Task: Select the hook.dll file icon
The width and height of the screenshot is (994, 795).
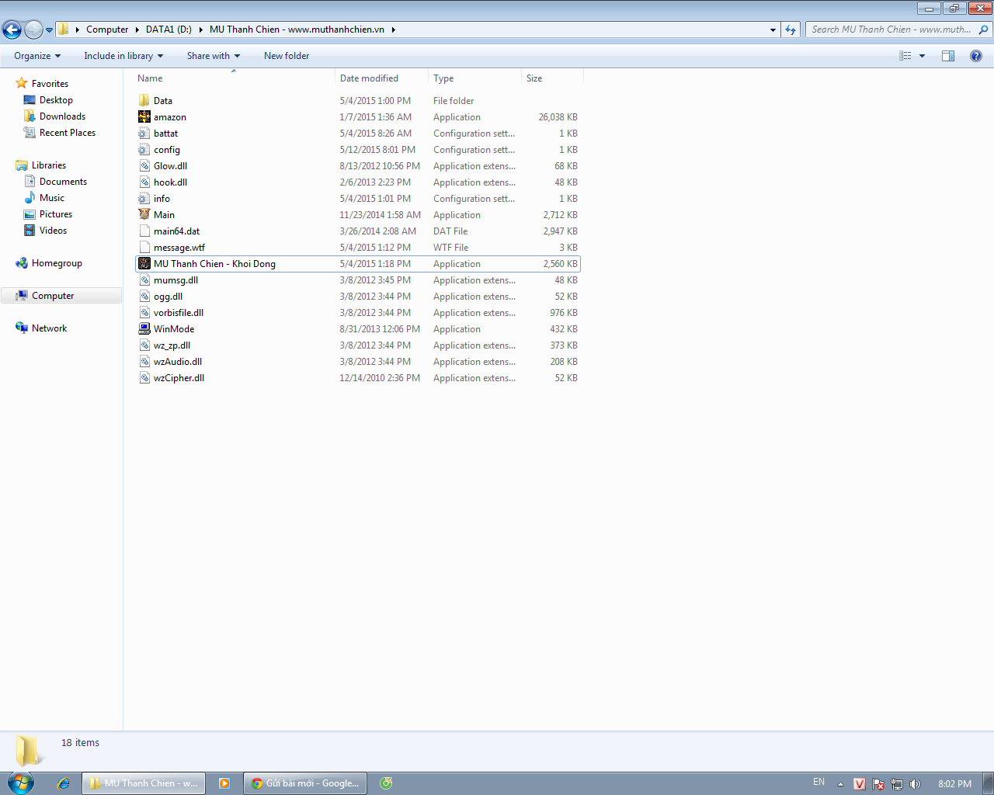Action: pos(144,182)
